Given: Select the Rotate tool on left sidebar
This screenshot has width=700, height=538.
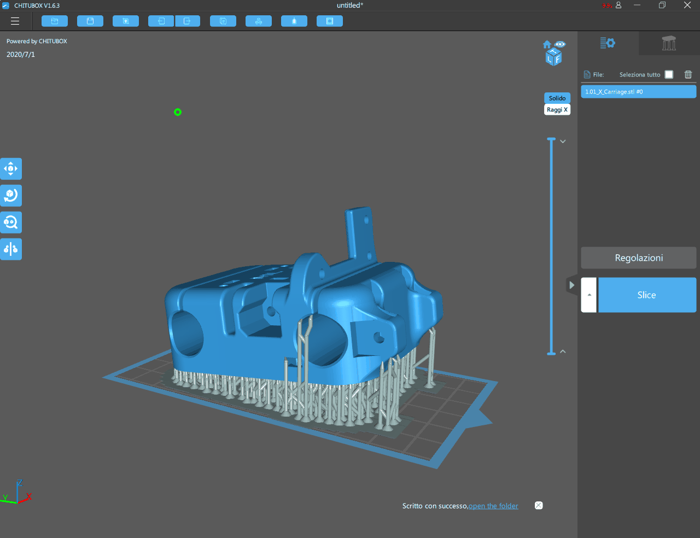Looking at the screenshot, I should pyautogui.click(x=11, y=195).
